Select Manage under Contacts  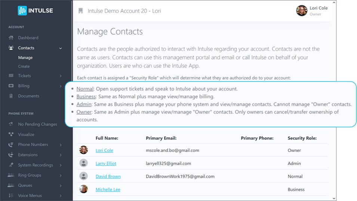coord(25,58)
